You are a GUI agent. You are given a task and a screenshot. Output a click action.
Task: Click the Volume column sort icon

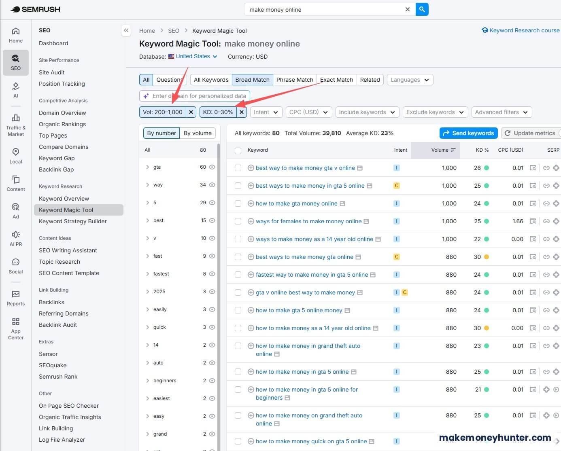453,150
